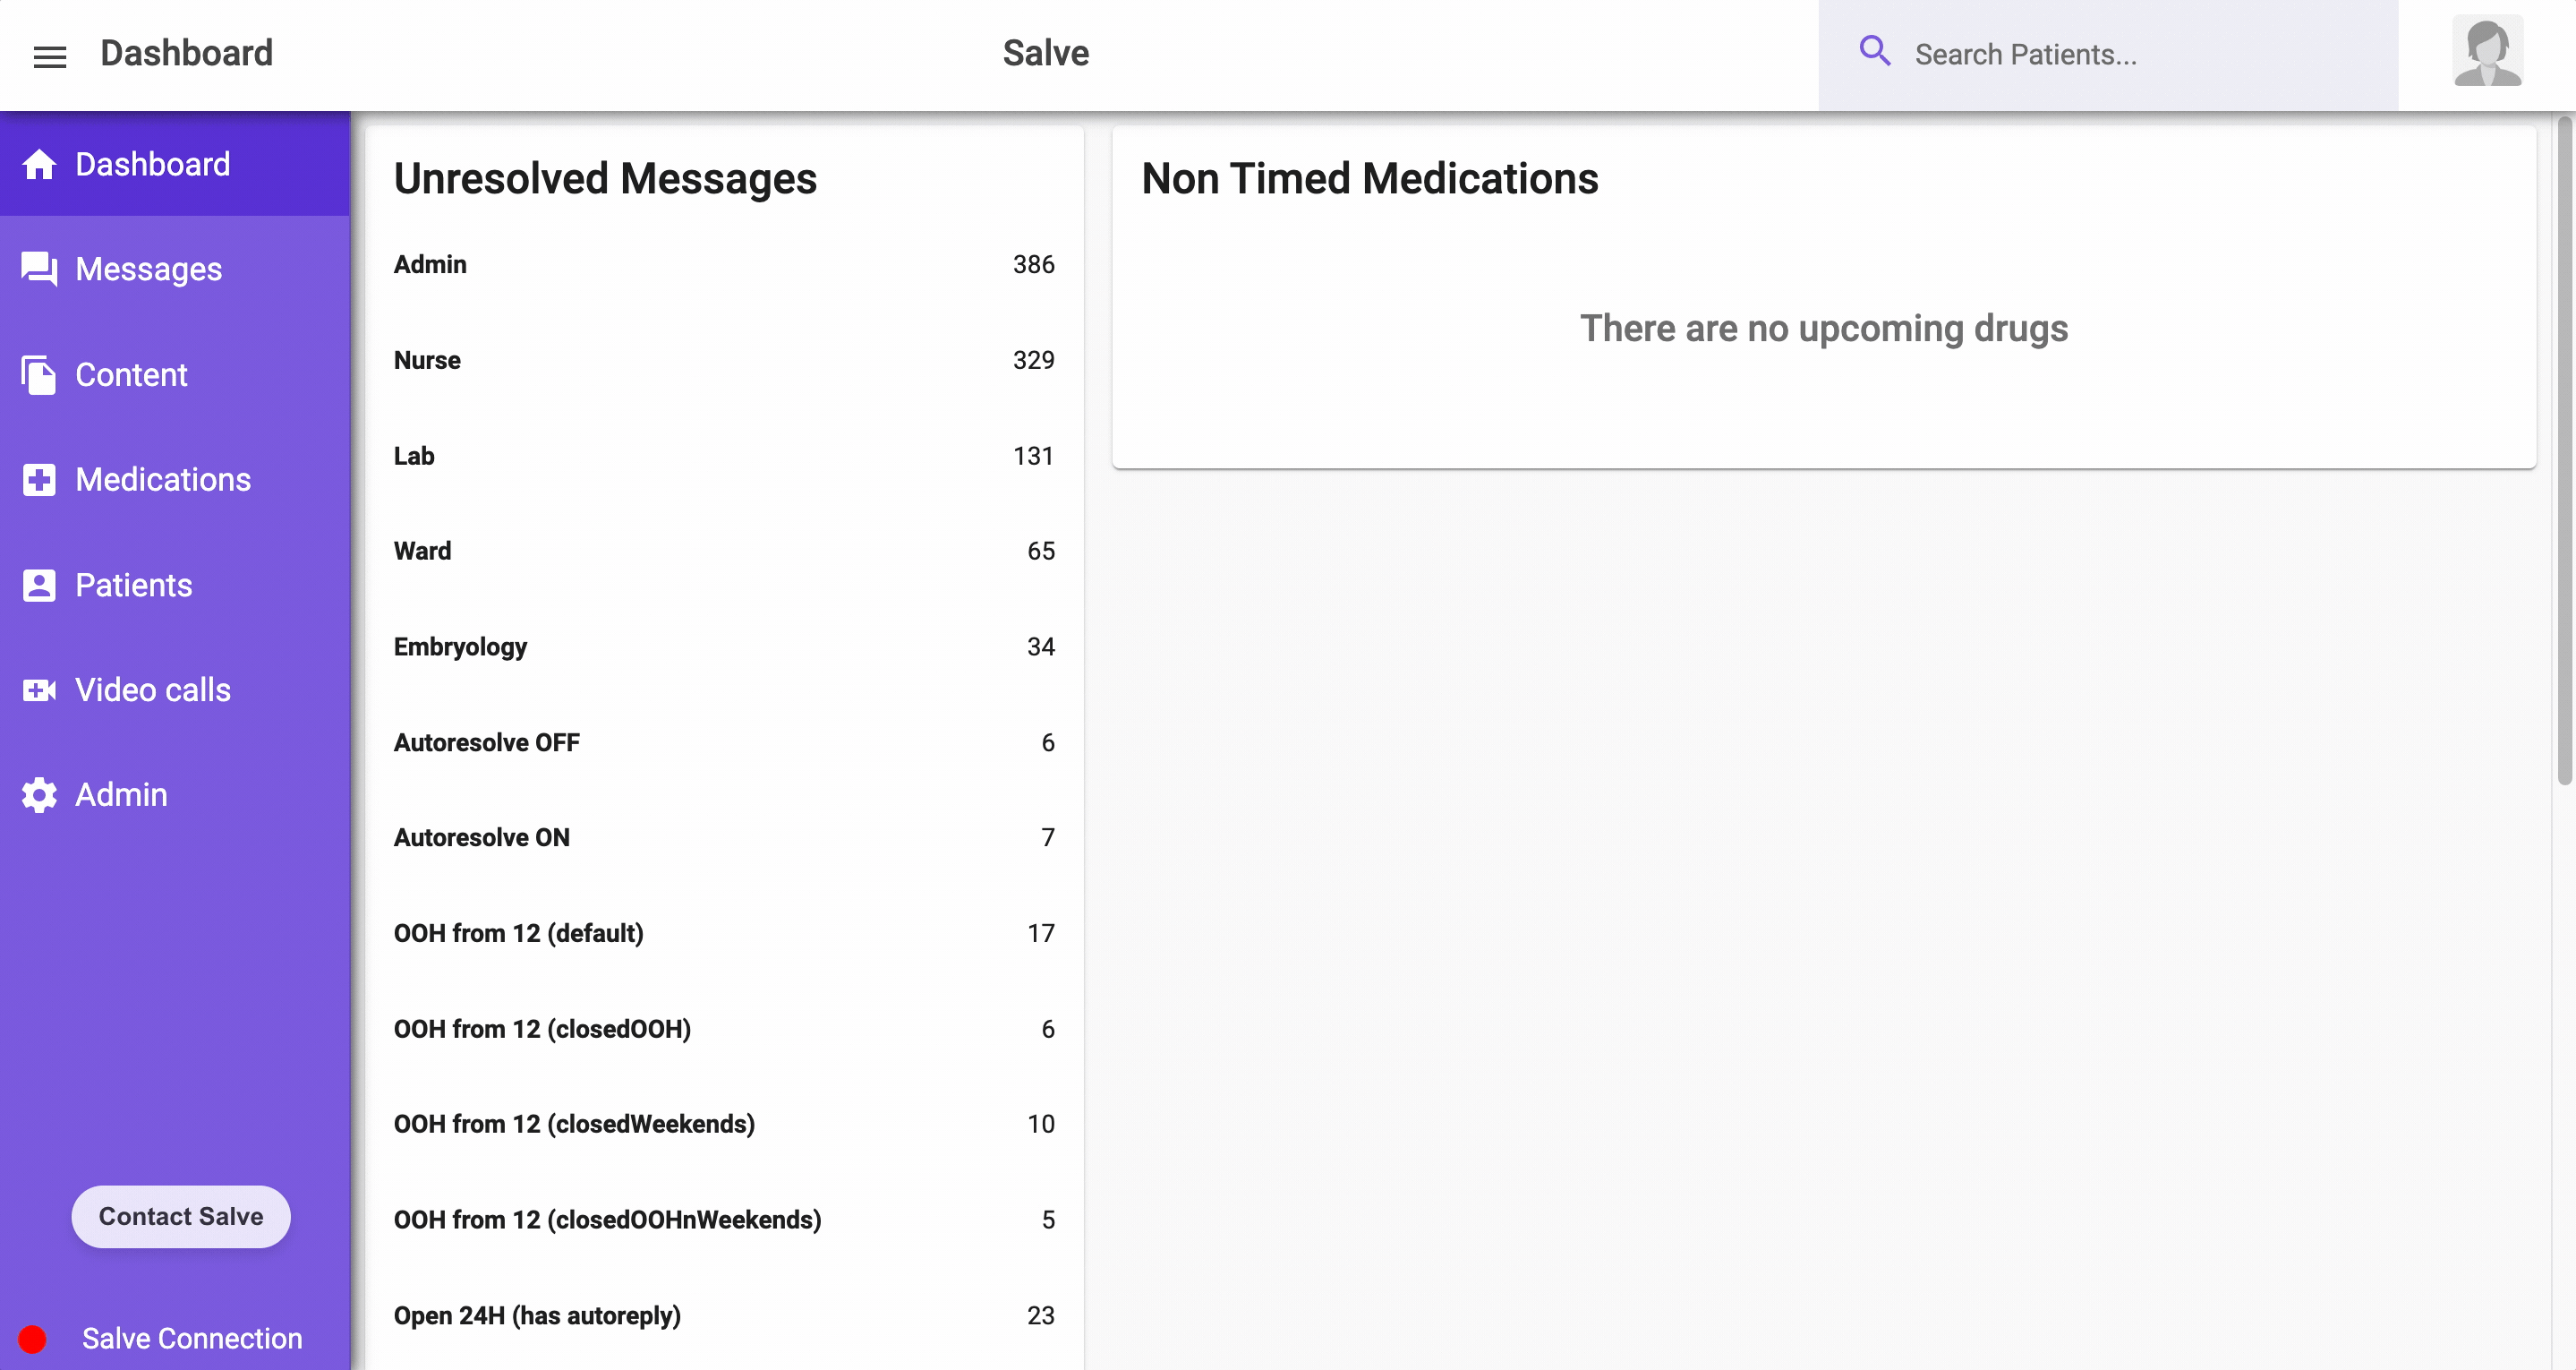Click the Medications plus-box icon

[39, 479]
